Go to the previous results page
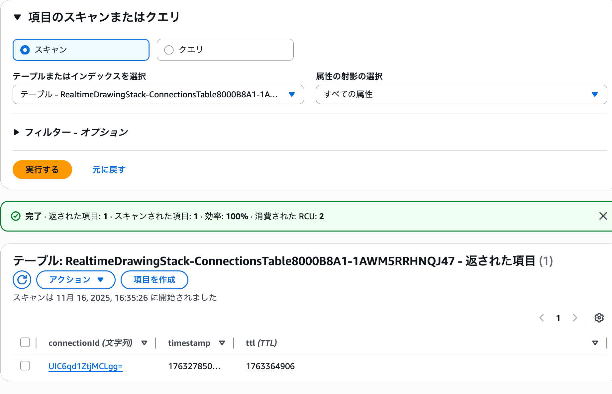Viewport: 612px width, 394px height. (542, 318)
